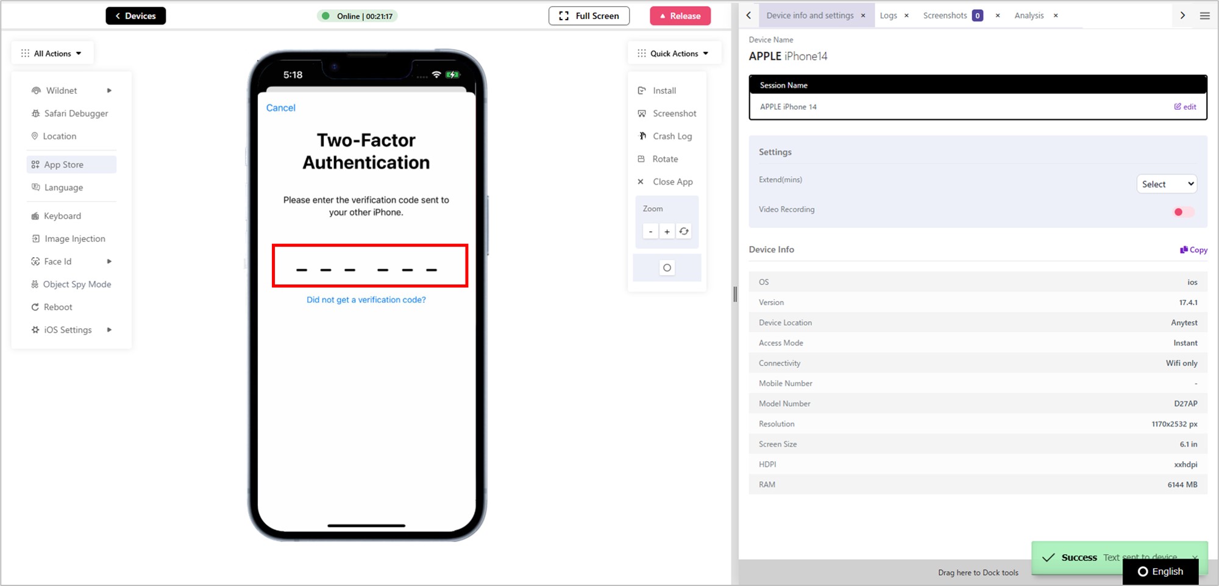This screenshot has height=586, width=1219.
Task: Open Image Injection tool
Action: 68,239
